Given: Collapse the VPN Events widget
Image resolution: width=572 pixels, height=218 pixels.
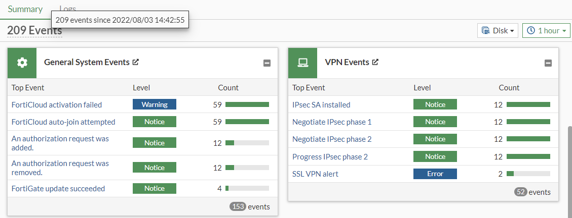Looking at the screenshot, I should click(x=548, y=63).
